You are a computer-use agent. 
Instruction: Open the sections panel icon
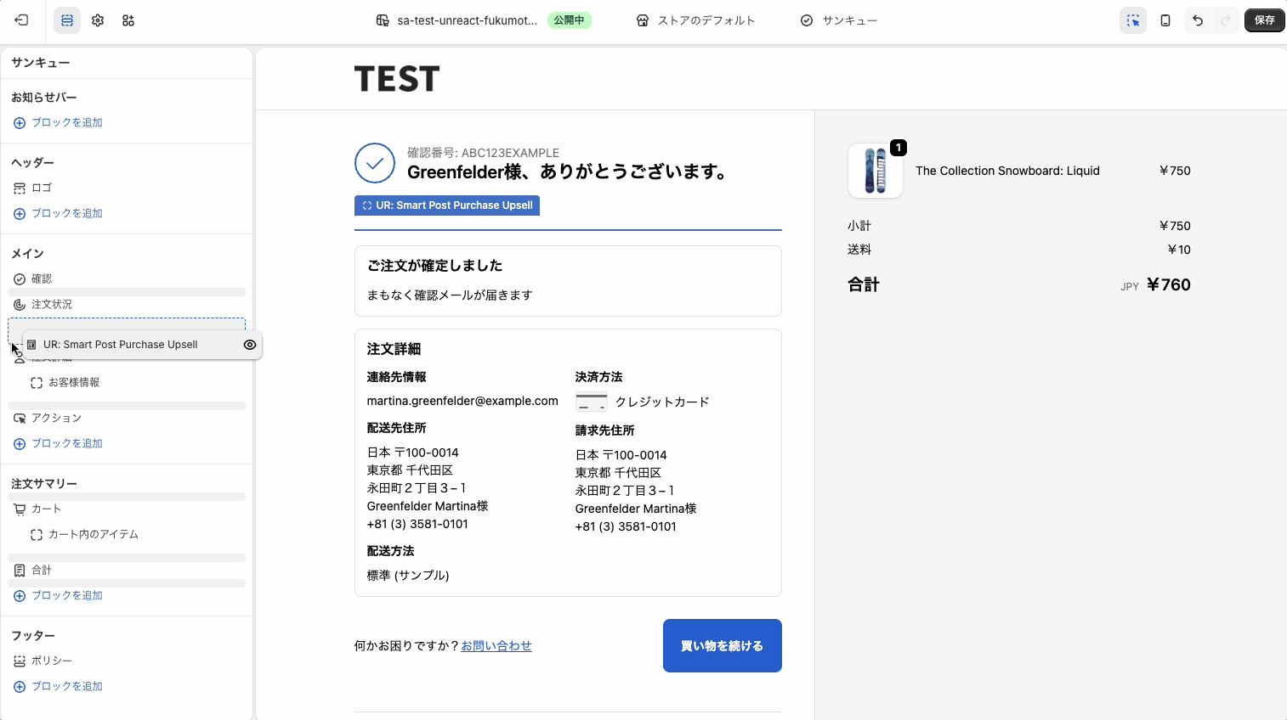[67, 20]
